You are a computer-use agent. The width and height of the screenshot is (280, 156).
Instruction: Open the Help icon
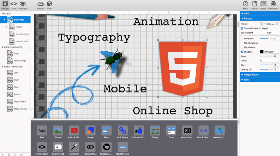click(246, 5)
